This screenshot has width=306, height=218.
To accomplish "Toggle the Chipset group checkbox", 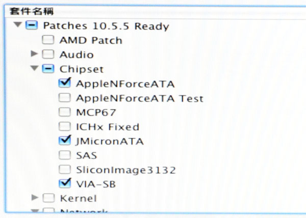I will [x=47, y=69].
